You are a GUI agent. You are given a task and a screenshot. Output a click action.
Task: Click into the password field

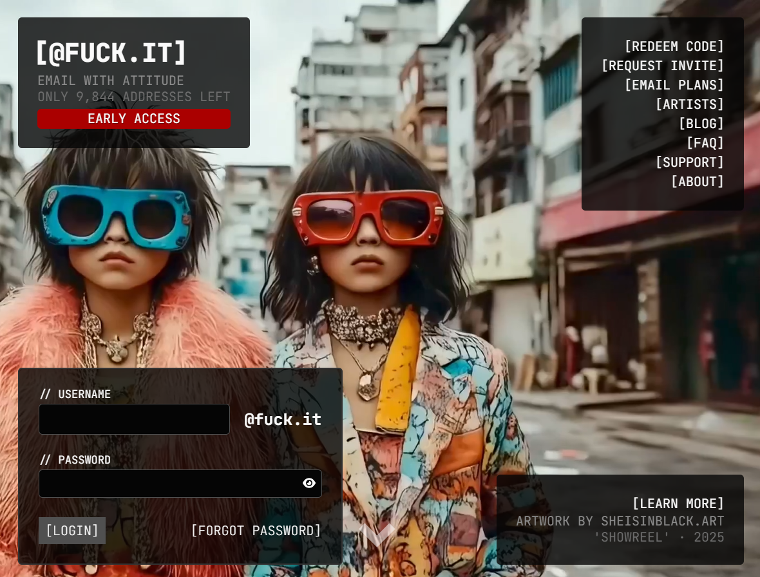click(x=167, y=484)
